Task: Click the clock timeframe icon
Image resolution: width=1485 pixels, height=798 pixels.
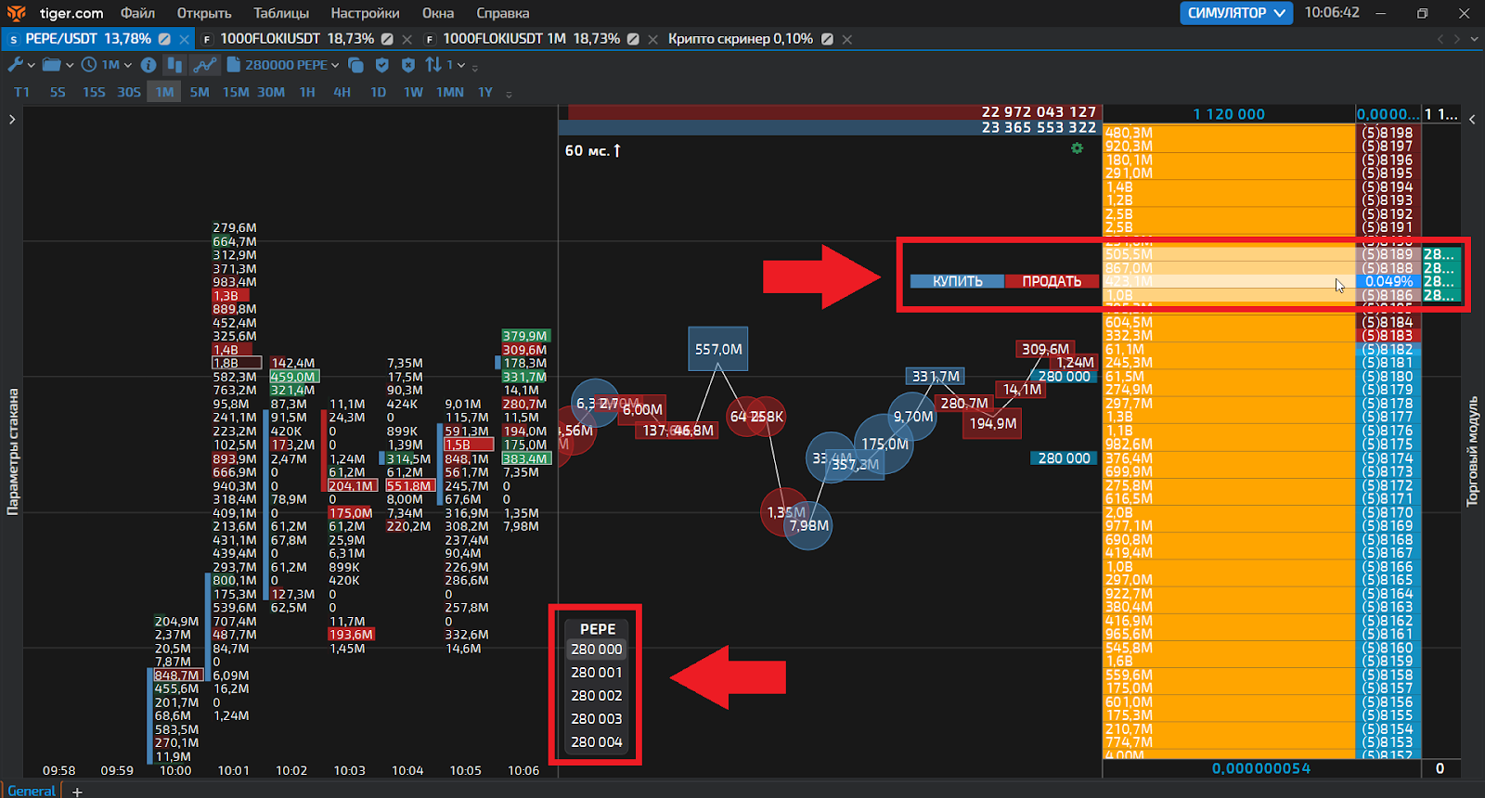Action: [x=89, y=65]
